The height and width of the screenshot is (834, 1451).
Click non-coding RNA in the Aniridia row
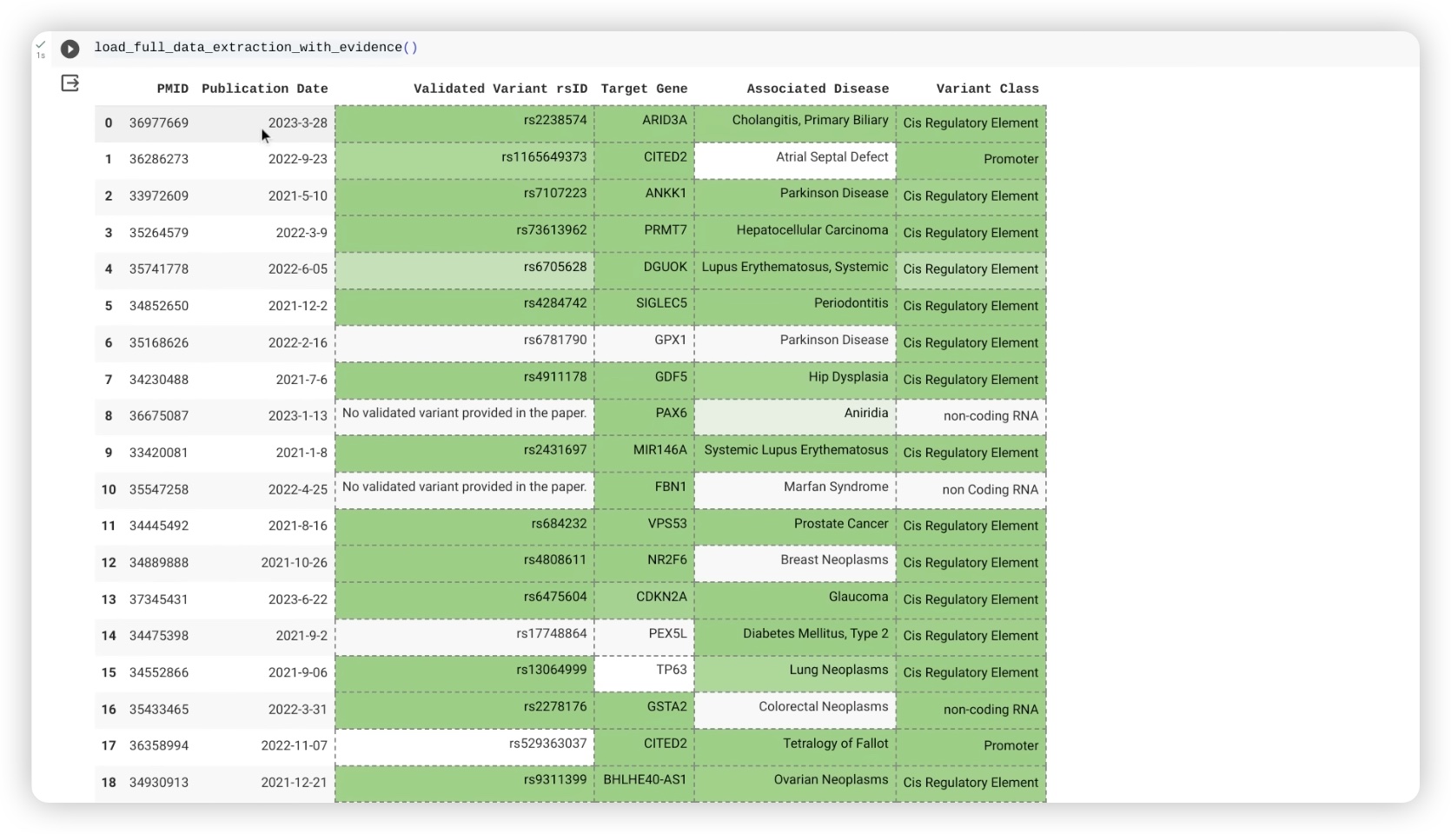(x=971, y=417)
